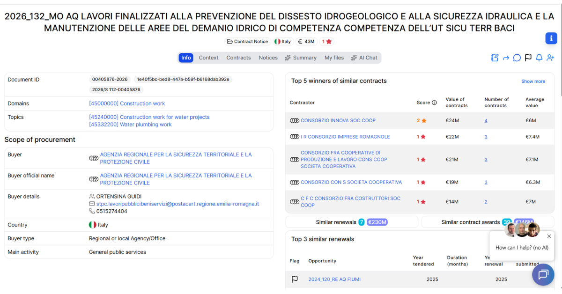The width and height of the screenshot is (562, 294).
Task: Click person icon beside ORTENSINA GUIDI
Action: pyautogui.click(x=92, y=196)
